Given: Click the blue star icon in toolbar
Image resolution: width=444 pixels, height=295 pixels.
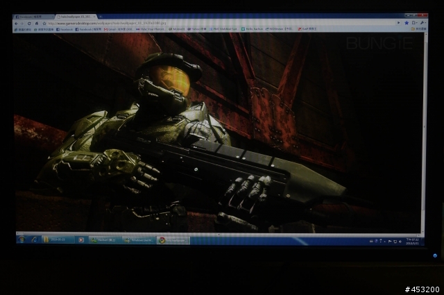Looking at the screenshot, I should 407,23.
